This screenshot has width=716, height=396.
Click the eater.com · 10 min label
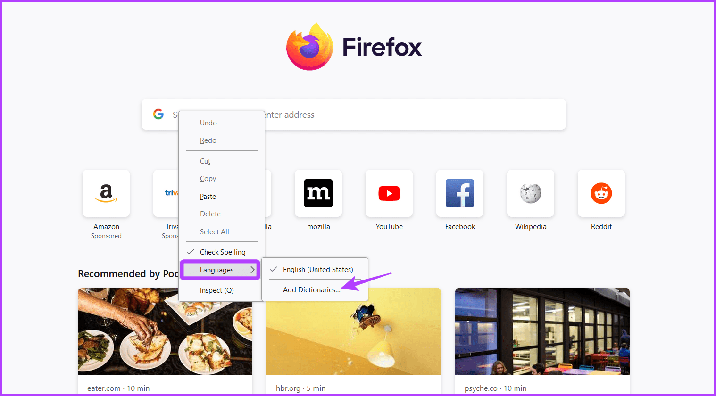coord(118,388)
